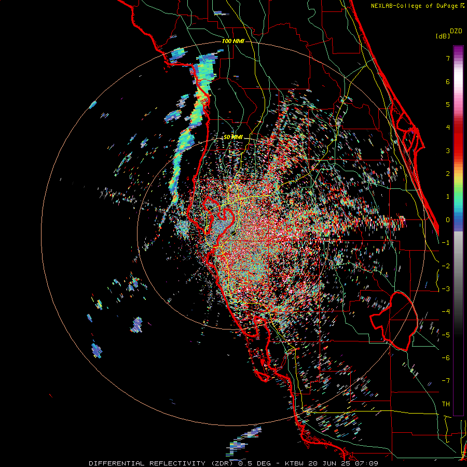The width and height of the screenshot is (467, 467).
Task: Click the -2 value on the color scale
Action: click(446, 266)
